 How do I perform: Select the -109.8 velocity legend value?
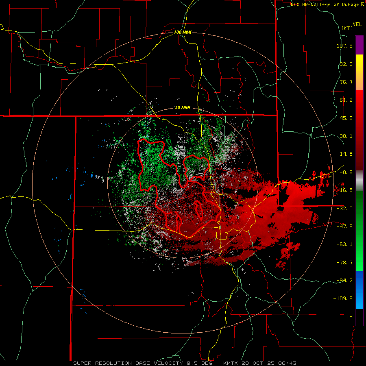[343, 298]
